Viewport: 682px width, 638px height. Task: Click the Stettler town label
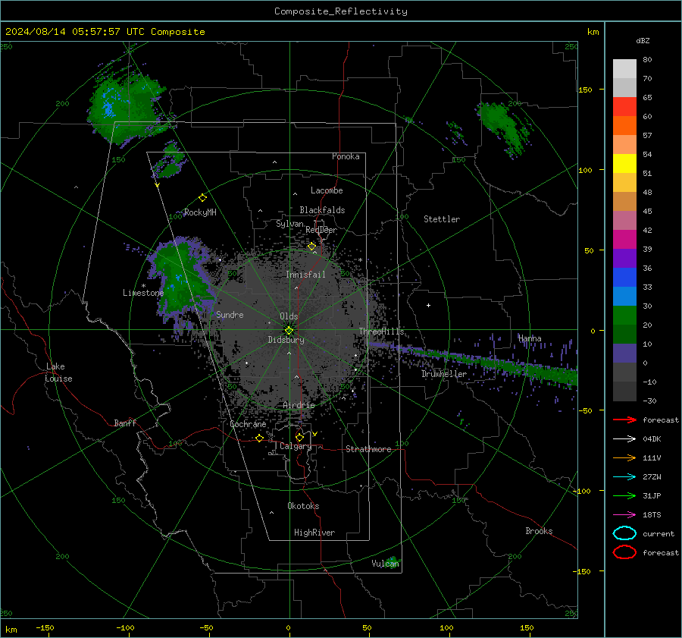tap(442, 219)
